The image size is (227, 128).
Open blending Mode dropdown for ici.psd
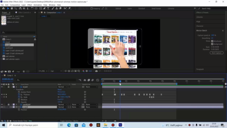62,107
